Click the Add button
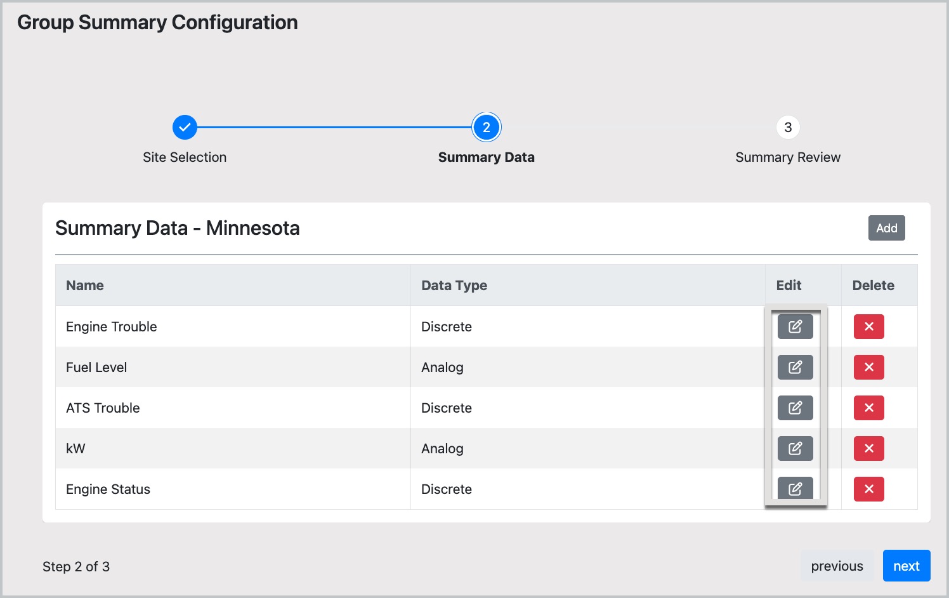This screenshot has width=949, height=598. click(886, 228)
